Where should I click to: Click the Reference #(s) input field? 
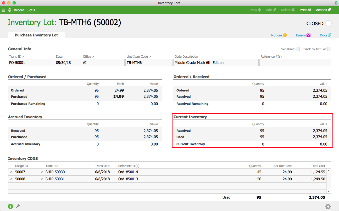[x=295, y=63]
